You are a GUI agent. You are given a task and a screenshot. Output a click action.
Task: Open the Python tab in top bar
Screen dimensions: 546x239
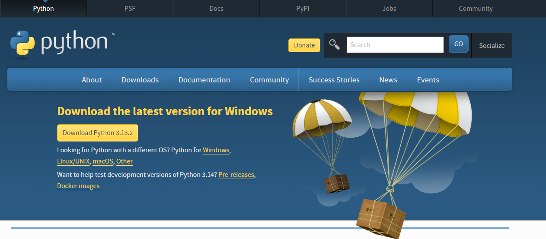[43, 9]
